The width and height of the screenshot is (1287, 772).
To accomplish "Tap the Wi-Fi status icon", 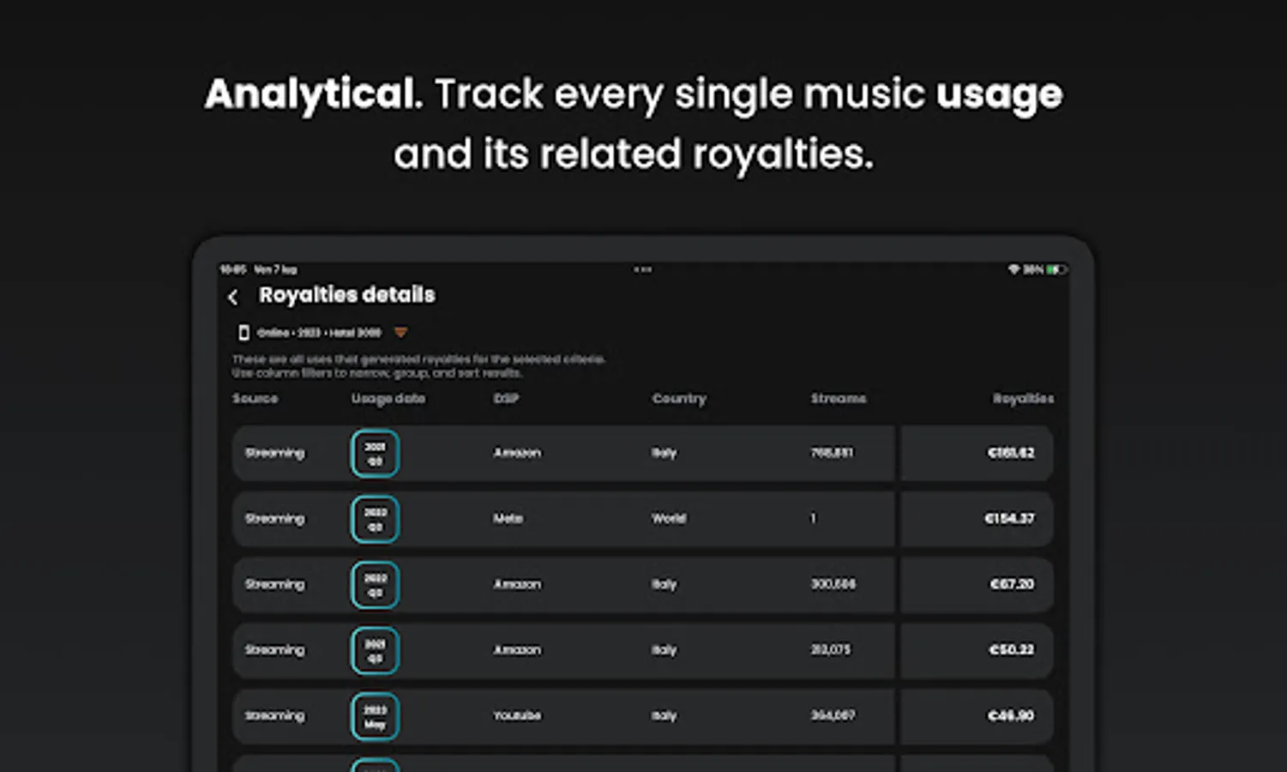I will (x=1013, y=269).
